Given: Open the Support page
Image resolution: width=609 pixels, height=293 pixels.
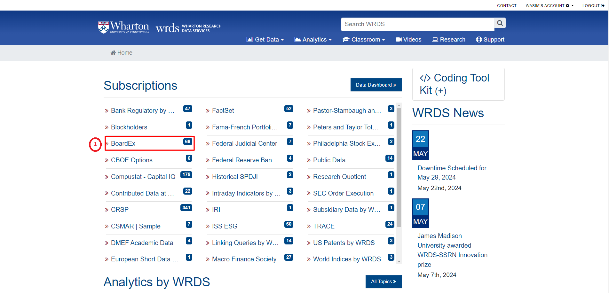Looking at the screenshot, I should (x=490, y=40).
